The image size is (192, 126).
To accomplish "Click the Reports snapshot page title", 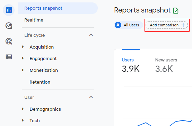I will point(142,10).
